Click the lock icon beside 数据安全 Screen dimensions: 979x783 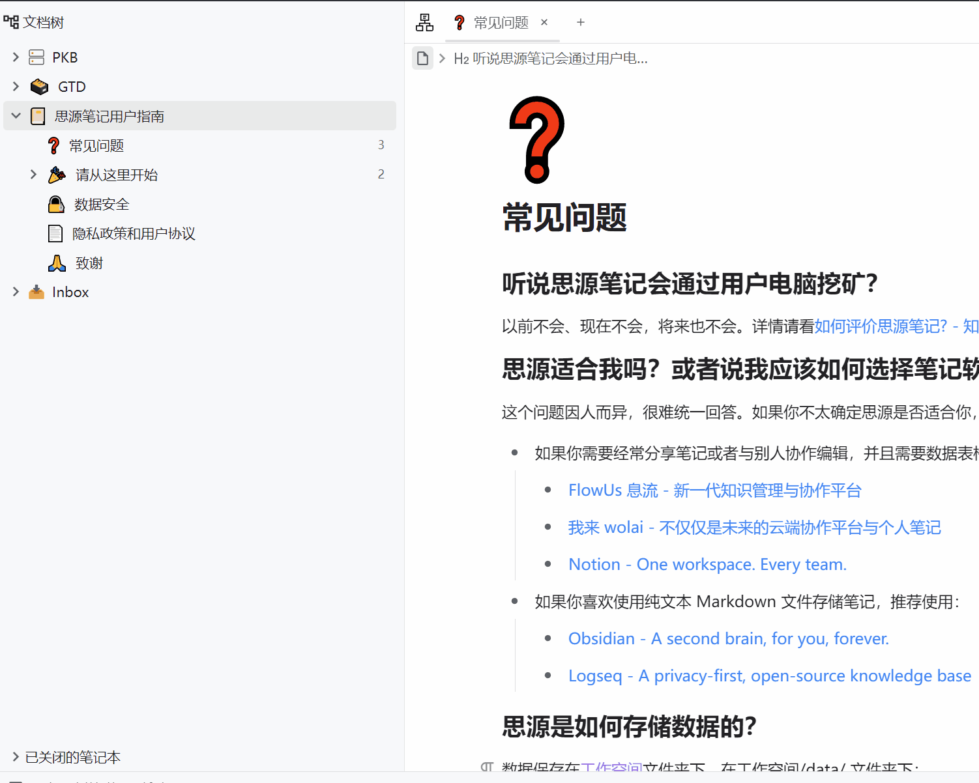point(56,204)
